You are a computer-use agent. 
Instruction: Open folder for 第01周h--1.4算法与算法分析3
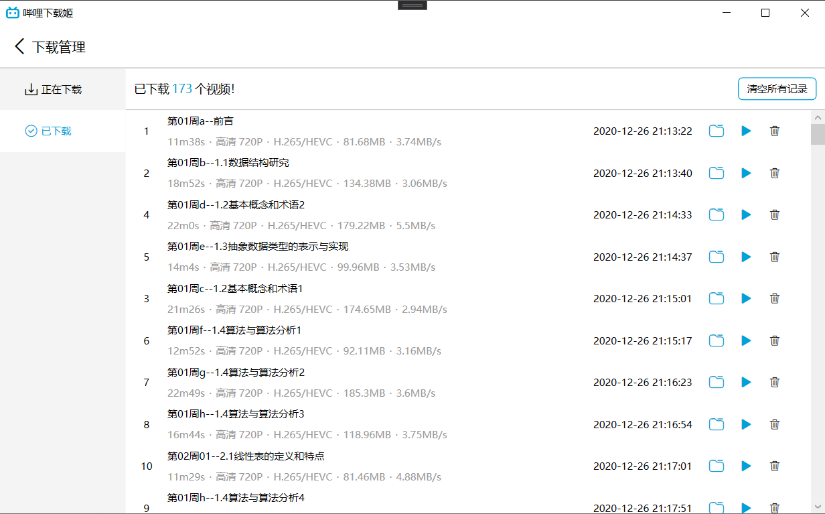(717, 424)
